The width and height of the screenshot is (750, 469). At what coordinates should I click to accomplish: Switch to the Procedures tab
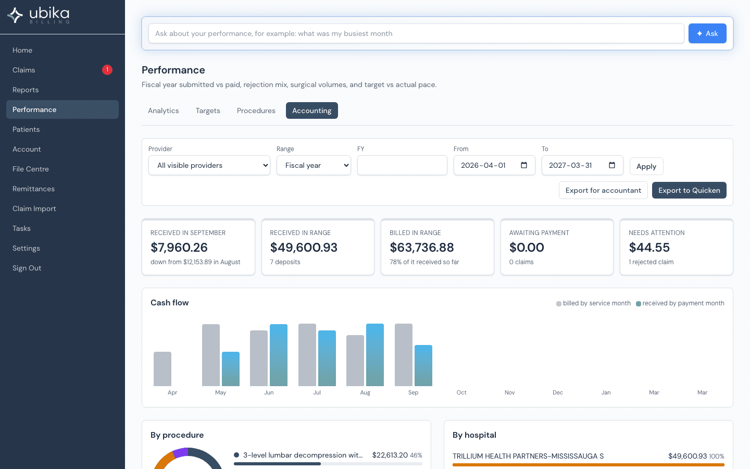tap(256, 110)
